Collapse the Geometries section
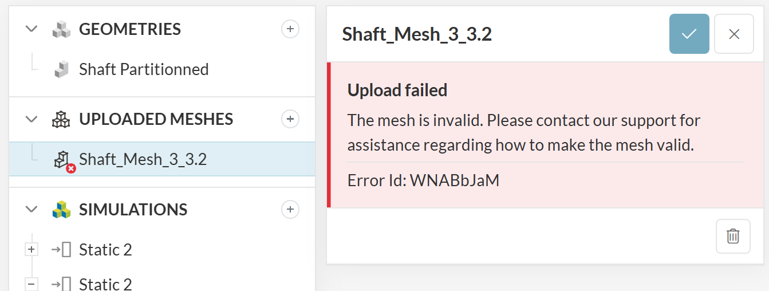Viewport: 769px width, 291px height. (x=32, y=29)
